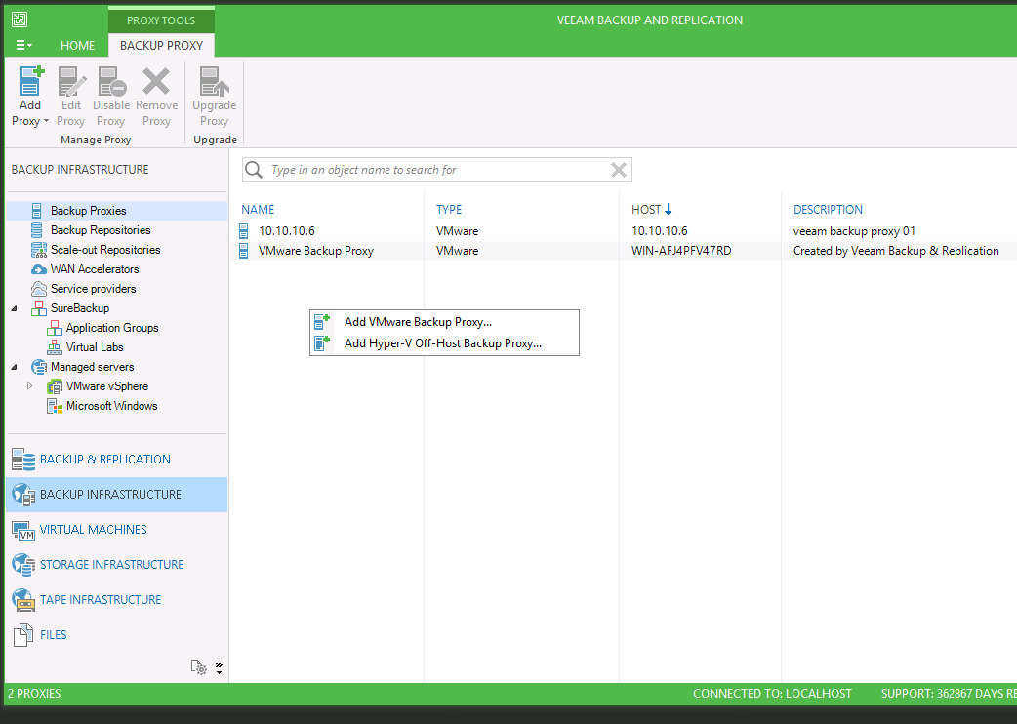The image size is (1017, 724).
Task: Sort by the TYPE column header
Action: click(449, 210)
